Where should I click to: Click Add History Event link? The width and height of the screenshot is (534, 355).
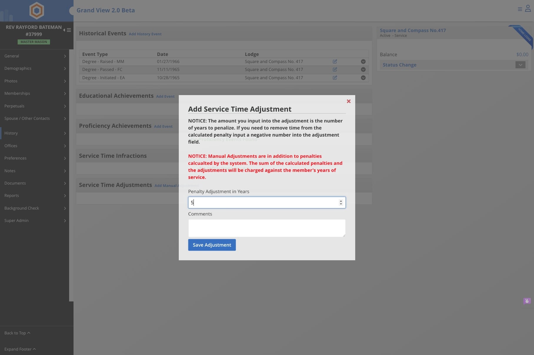click(145, 34)
